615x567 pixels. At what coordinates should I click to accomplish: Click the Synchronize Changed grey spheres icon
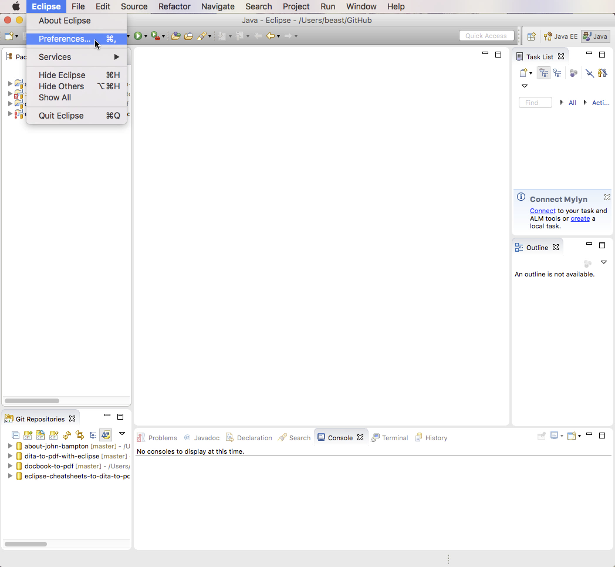[573, 73]
